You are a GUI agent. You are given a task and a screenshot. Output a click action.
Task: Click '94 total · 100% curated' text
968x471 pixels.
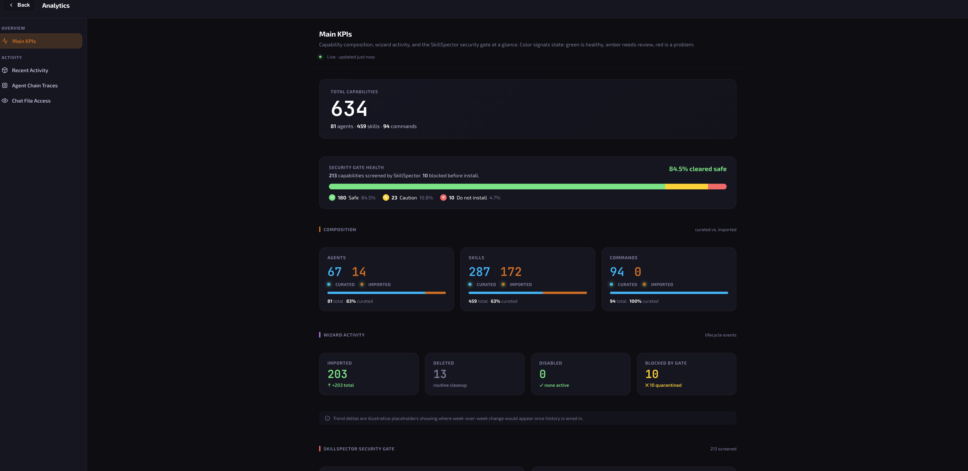(x=634, y=301)
